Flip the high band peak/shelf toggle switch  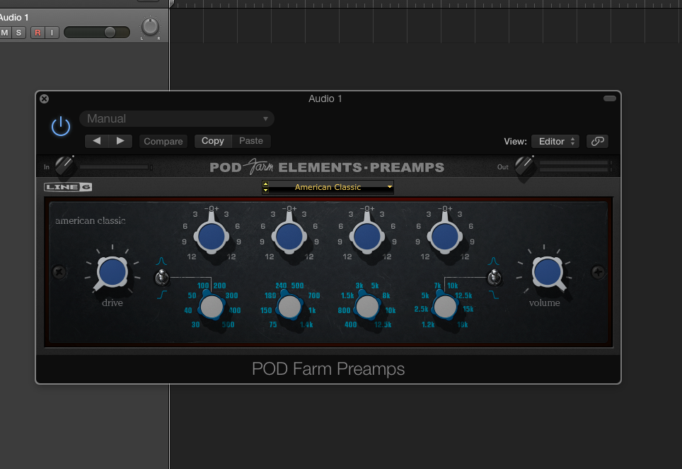494,277
